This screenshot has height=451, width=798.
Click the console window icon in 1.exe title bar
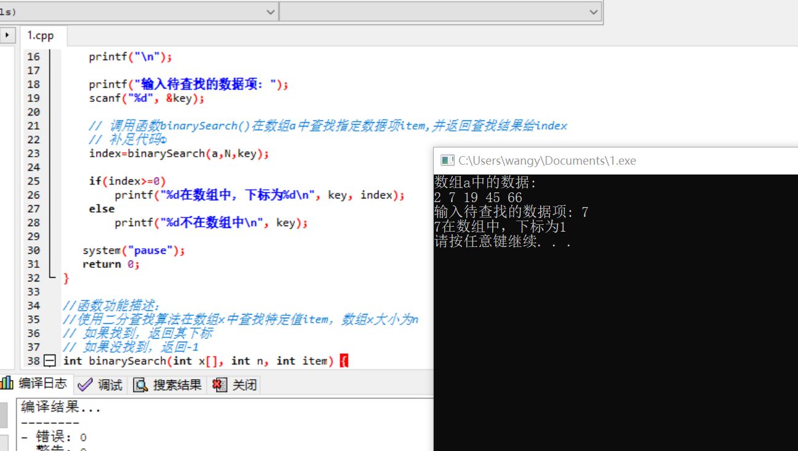(x=447, y=160)
